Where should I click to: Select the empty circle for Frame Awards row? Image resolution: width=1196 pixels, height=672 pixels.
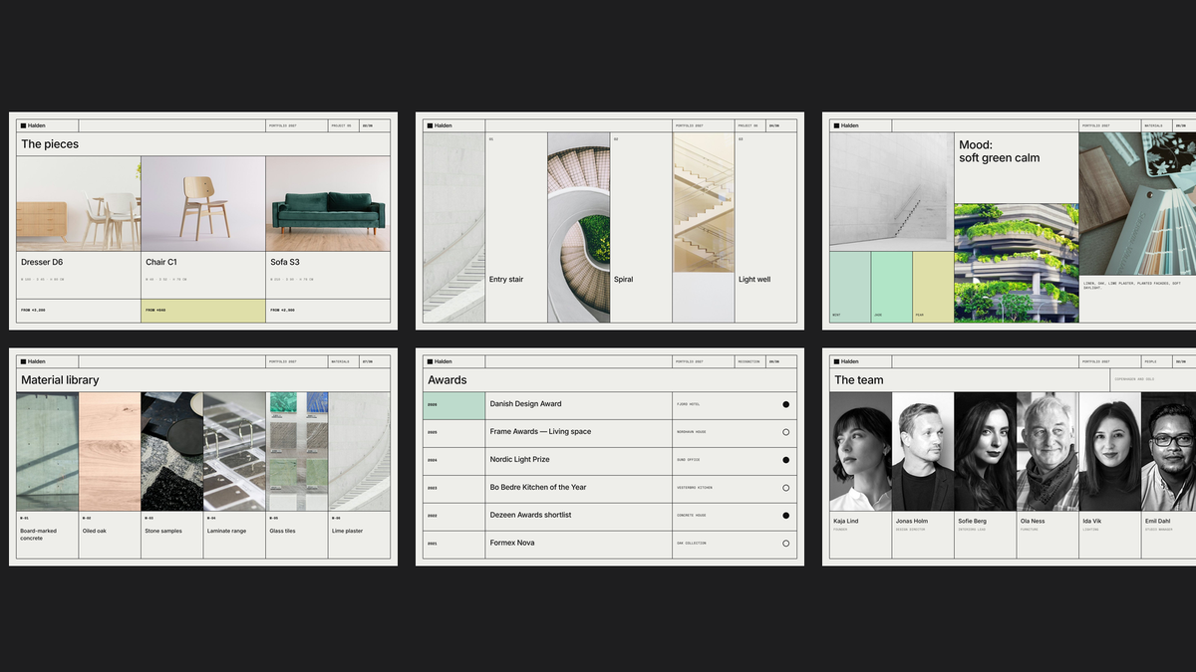[x=785, y=432]
